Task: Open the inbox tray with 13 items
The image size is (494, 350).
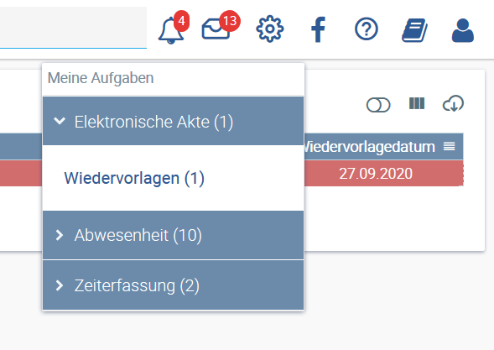Action: [x=216, y=29]
